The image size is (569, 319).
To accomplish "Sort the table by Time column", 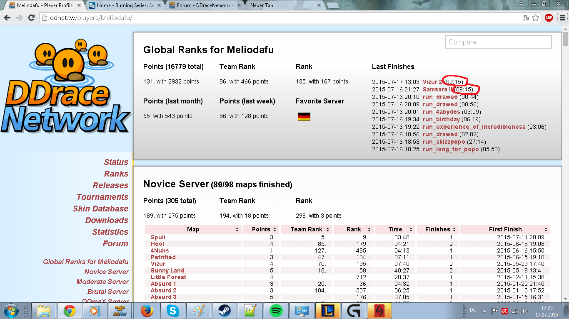I will 395,229.
